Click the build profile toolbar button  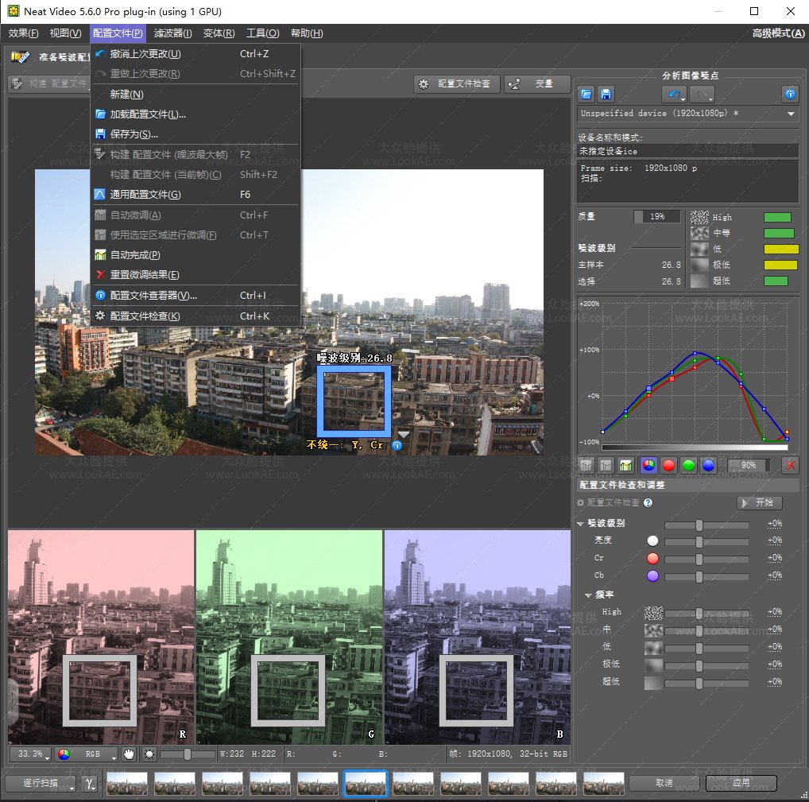pos(49,83)
